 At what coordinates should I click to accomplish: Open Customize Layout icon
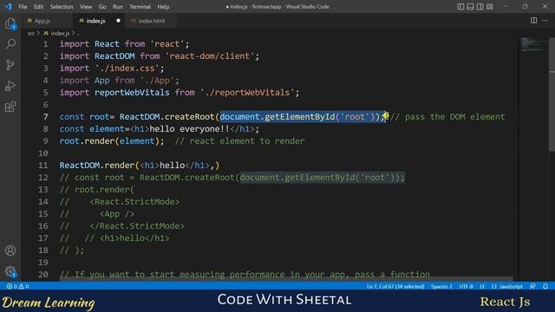click(489, 6)
